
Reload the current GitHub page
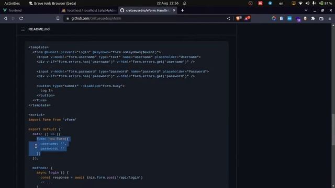click(x=21, y=19)
